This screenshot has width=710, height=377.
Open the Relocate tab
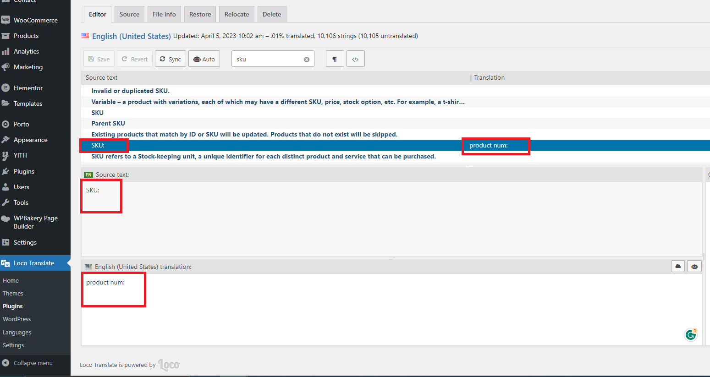pyautogui.click(x=237, y=14)
